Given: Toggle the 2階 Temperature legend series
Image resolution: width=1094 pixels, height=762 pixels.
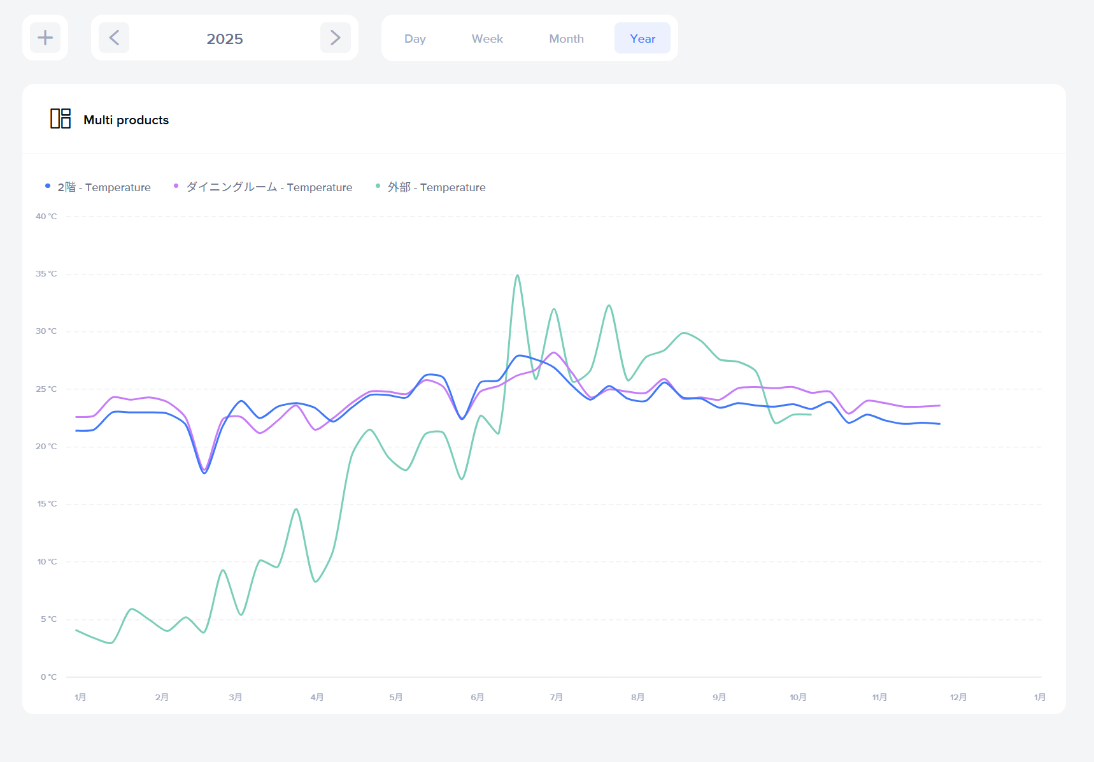Looking at the screenshot, I should tap(104, 187).
